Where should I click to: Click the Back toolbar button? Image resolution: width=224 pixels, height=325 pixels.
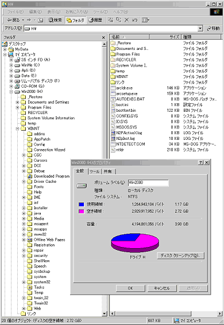[14, 20]
